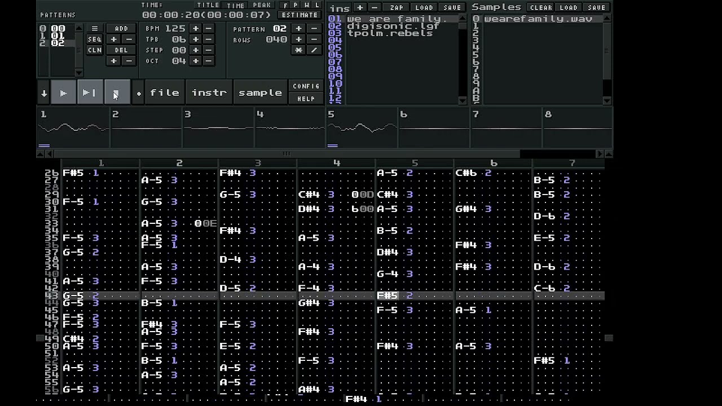
Task: Switch display to TIME
Action: pyautogui.click(x=236, y=5)
